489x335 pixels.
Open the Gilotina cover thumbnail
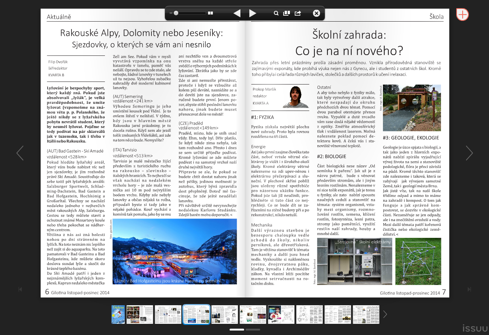118,315
